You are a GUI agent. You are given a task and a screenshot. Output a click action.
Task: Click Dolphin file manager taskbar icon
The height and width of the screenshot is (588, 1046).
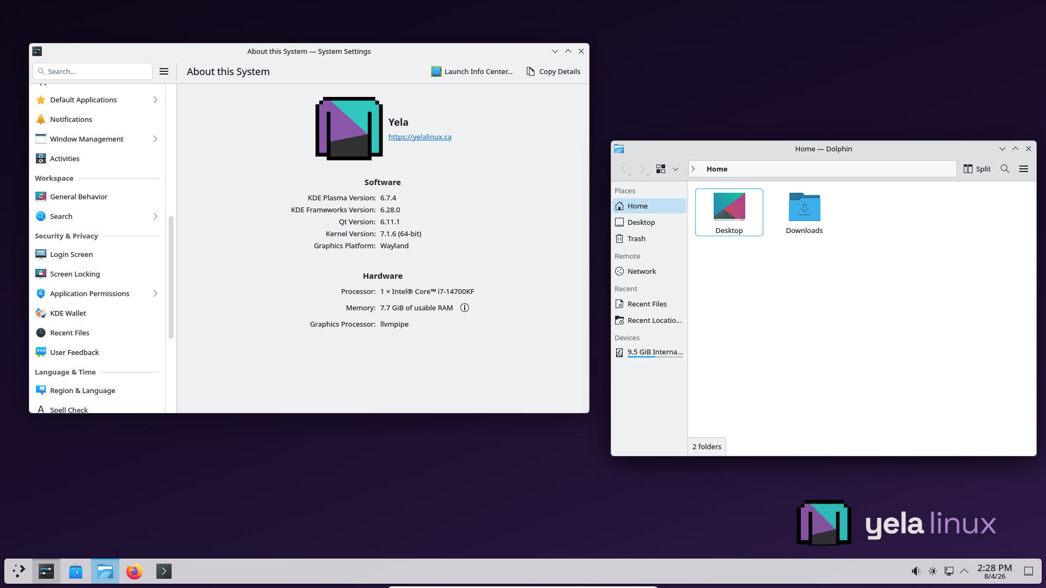tap(105, 571)
